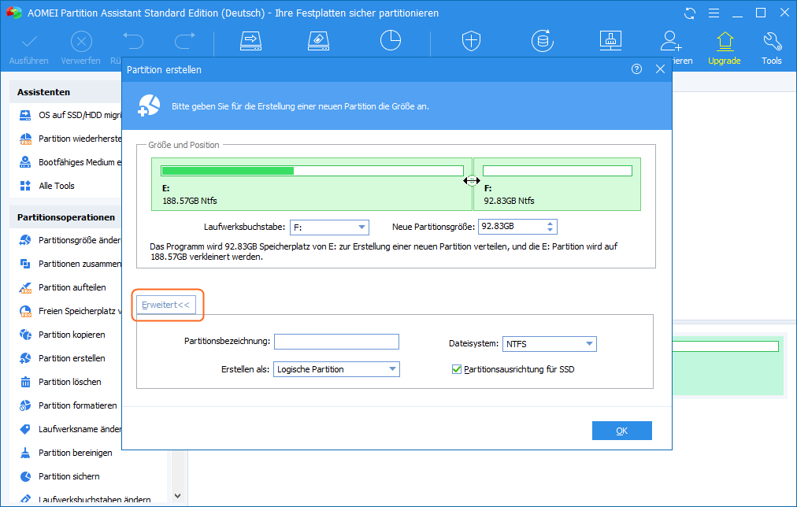Click the sidebar scroll down arrow
The height and width of the screenshot is (507, 797).
177,496
